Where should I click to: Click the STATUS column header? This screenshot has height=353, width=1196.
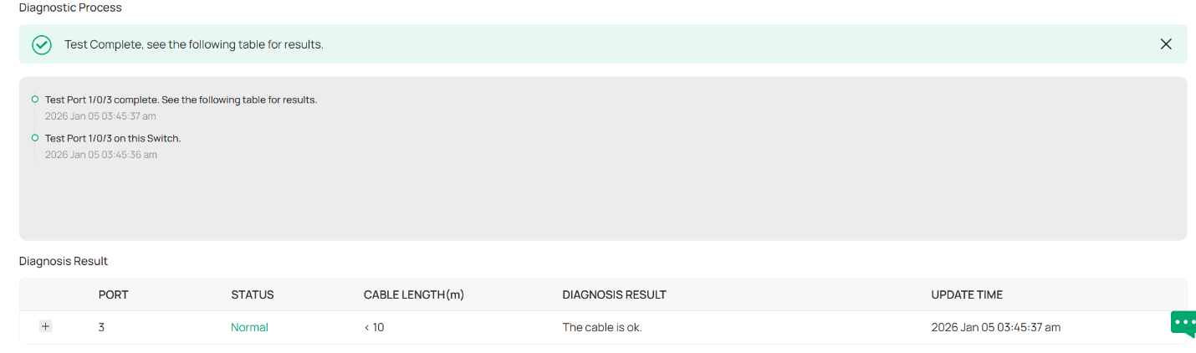click(x=253, y=295)
